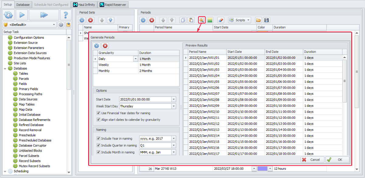Click the refresh setup icon button
365x178 pixels.
pos(9,15)
